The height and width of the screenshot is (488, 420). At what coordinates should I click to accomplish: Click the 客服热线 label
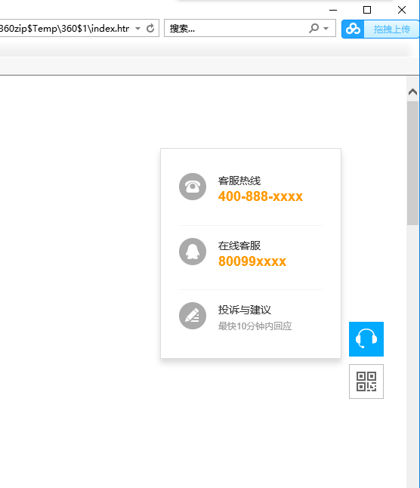coord(239,181)
